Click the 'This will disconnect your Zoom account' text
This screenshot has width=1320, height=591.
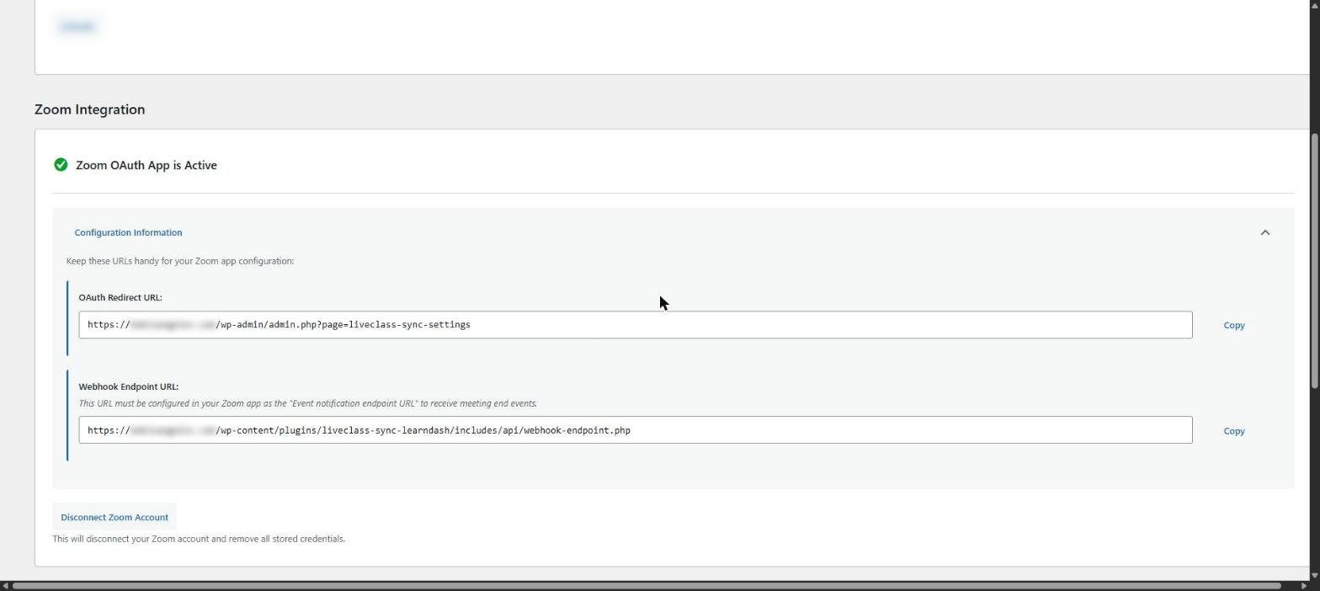[x=199, y=539]
